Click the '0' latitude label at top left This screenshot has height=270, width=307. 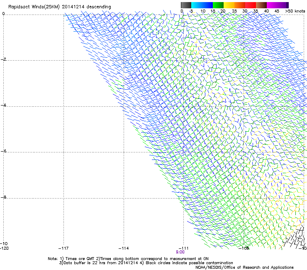point(3,14)
